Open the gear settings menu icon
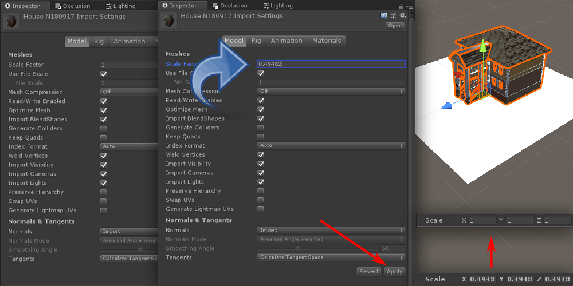Viewport: 573px width, 286px height. click(x=402, y=15)
